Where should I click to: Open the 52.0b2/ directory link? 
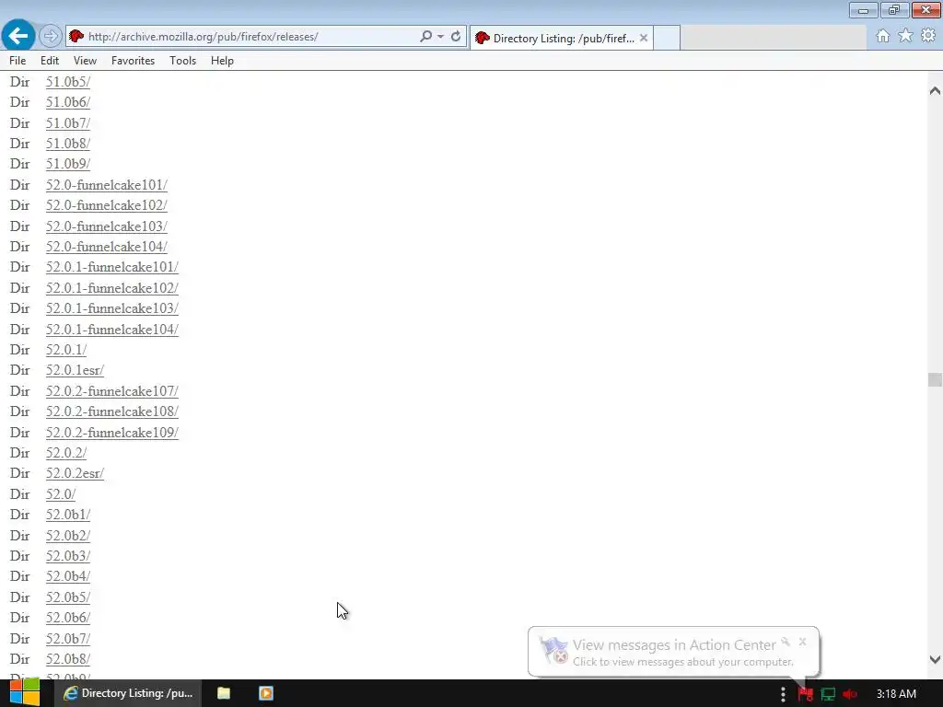click(68, 537)
